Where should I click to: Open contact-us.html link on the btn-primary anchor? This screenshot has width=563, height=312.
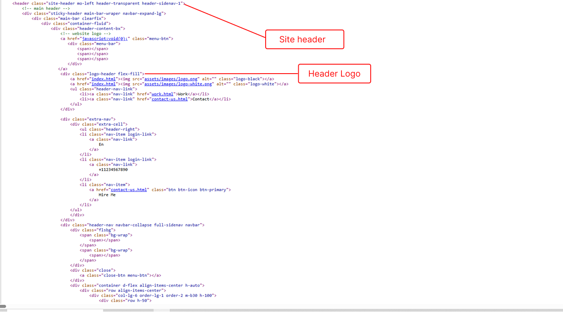pyautogui.click(x=129, y=190)
